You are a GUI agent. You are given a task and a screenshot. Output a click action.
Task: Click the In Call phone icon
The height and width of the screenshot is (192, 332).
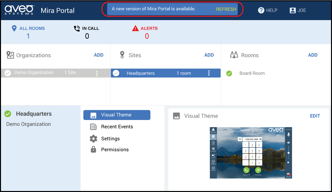(x=77, y=29)
